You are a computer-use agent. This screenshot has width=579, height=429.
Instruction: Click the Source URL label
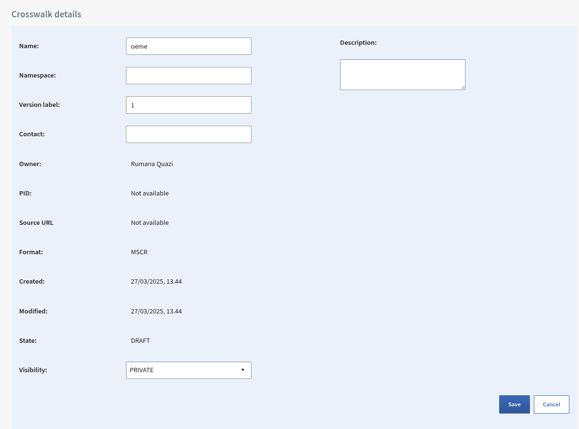pos(37,222)
